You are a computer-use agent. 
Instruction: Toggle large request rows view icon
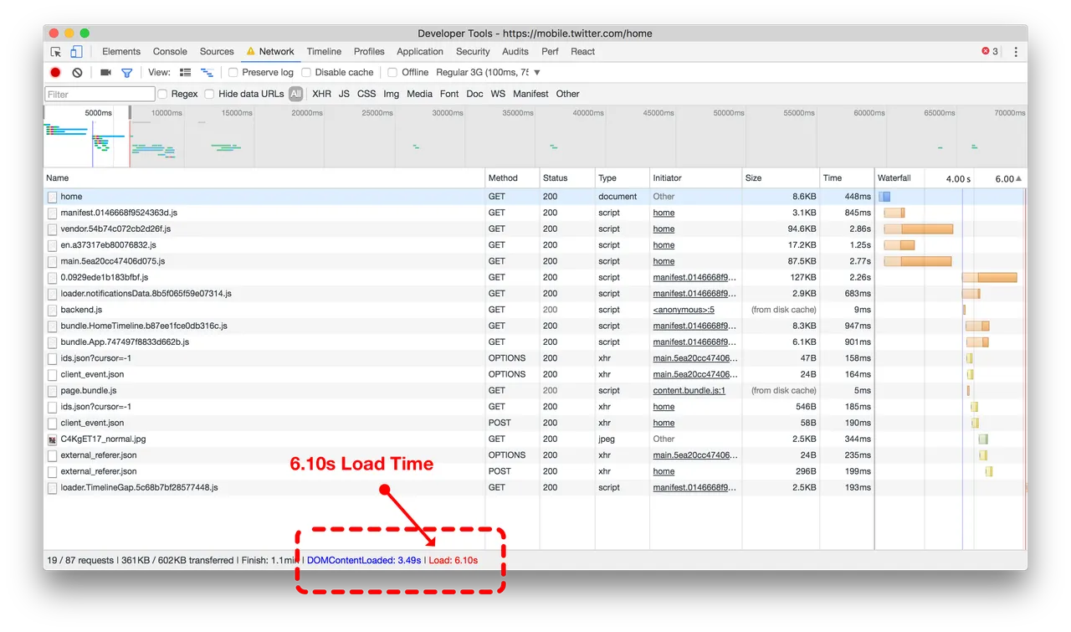click(185, 72)
